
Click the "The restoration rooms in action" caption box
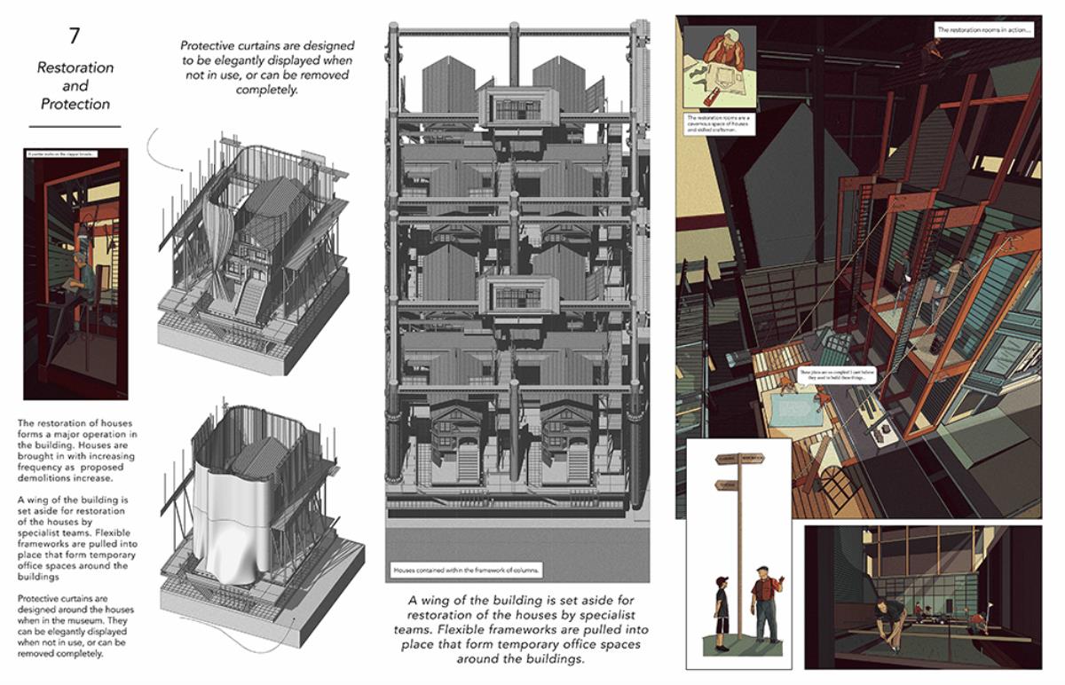coord(985,30)
